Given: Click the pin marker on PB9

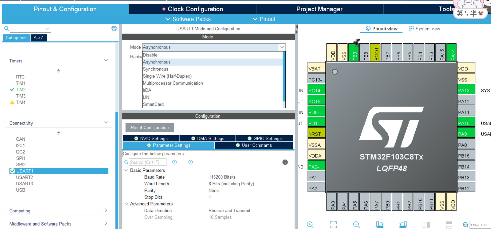Looking at the screenshot, I should pyautogui.click(x=357, y=42).
